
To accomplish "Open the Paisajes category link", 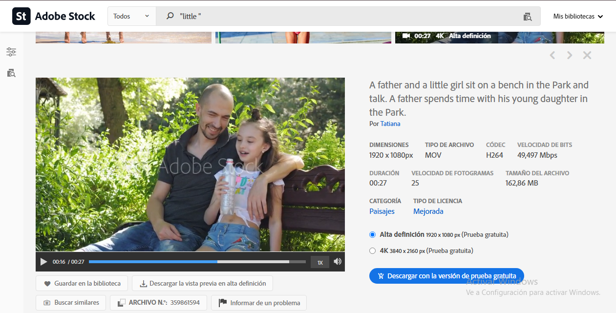I will tap(382, 211).
